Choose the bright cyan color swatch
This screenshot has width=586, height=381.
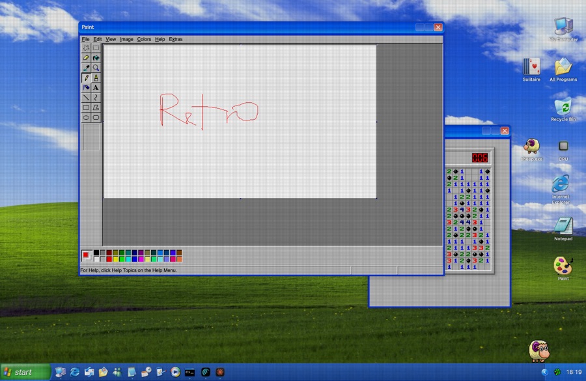point(128,259)
